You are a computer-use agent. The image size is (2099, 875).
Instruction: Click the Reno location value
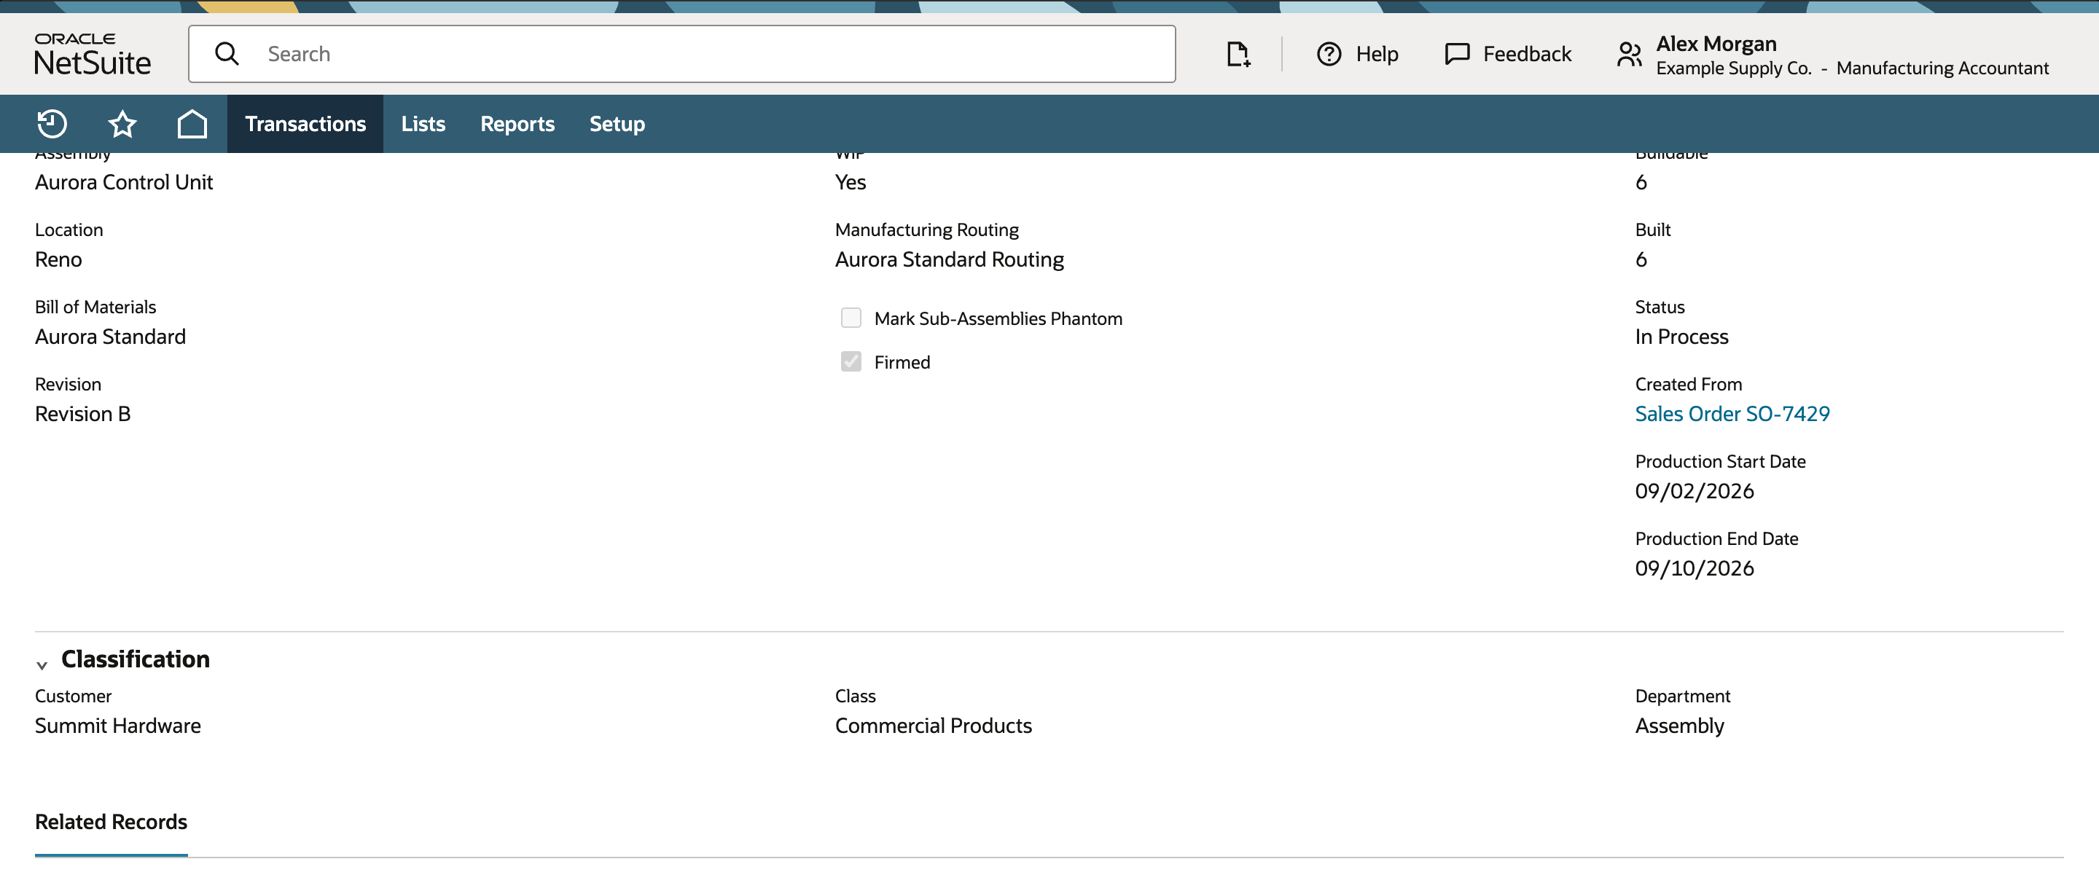tap(58, 259)
